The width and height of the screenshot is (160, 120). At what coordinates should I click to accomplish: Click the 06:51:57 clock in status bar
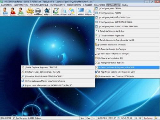pyautogui.click(x=112, y=118)
